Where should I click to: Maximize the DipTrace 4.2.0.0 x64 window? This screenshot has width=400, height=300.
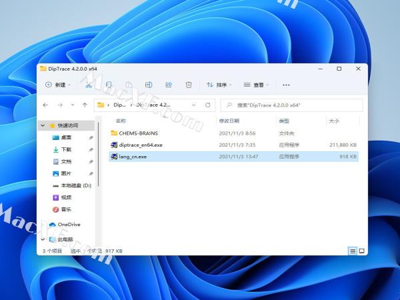pos(339,69)
